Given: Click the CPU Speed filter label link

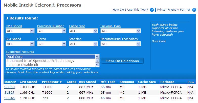Looking at the screenshot, I should pos(14,26).
